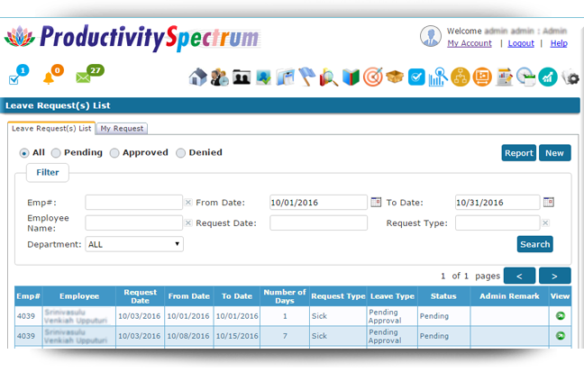The width and height of the screenshot is (584, 372).
Task: Select the Pending radio button
Action: (x=57, y=153)
